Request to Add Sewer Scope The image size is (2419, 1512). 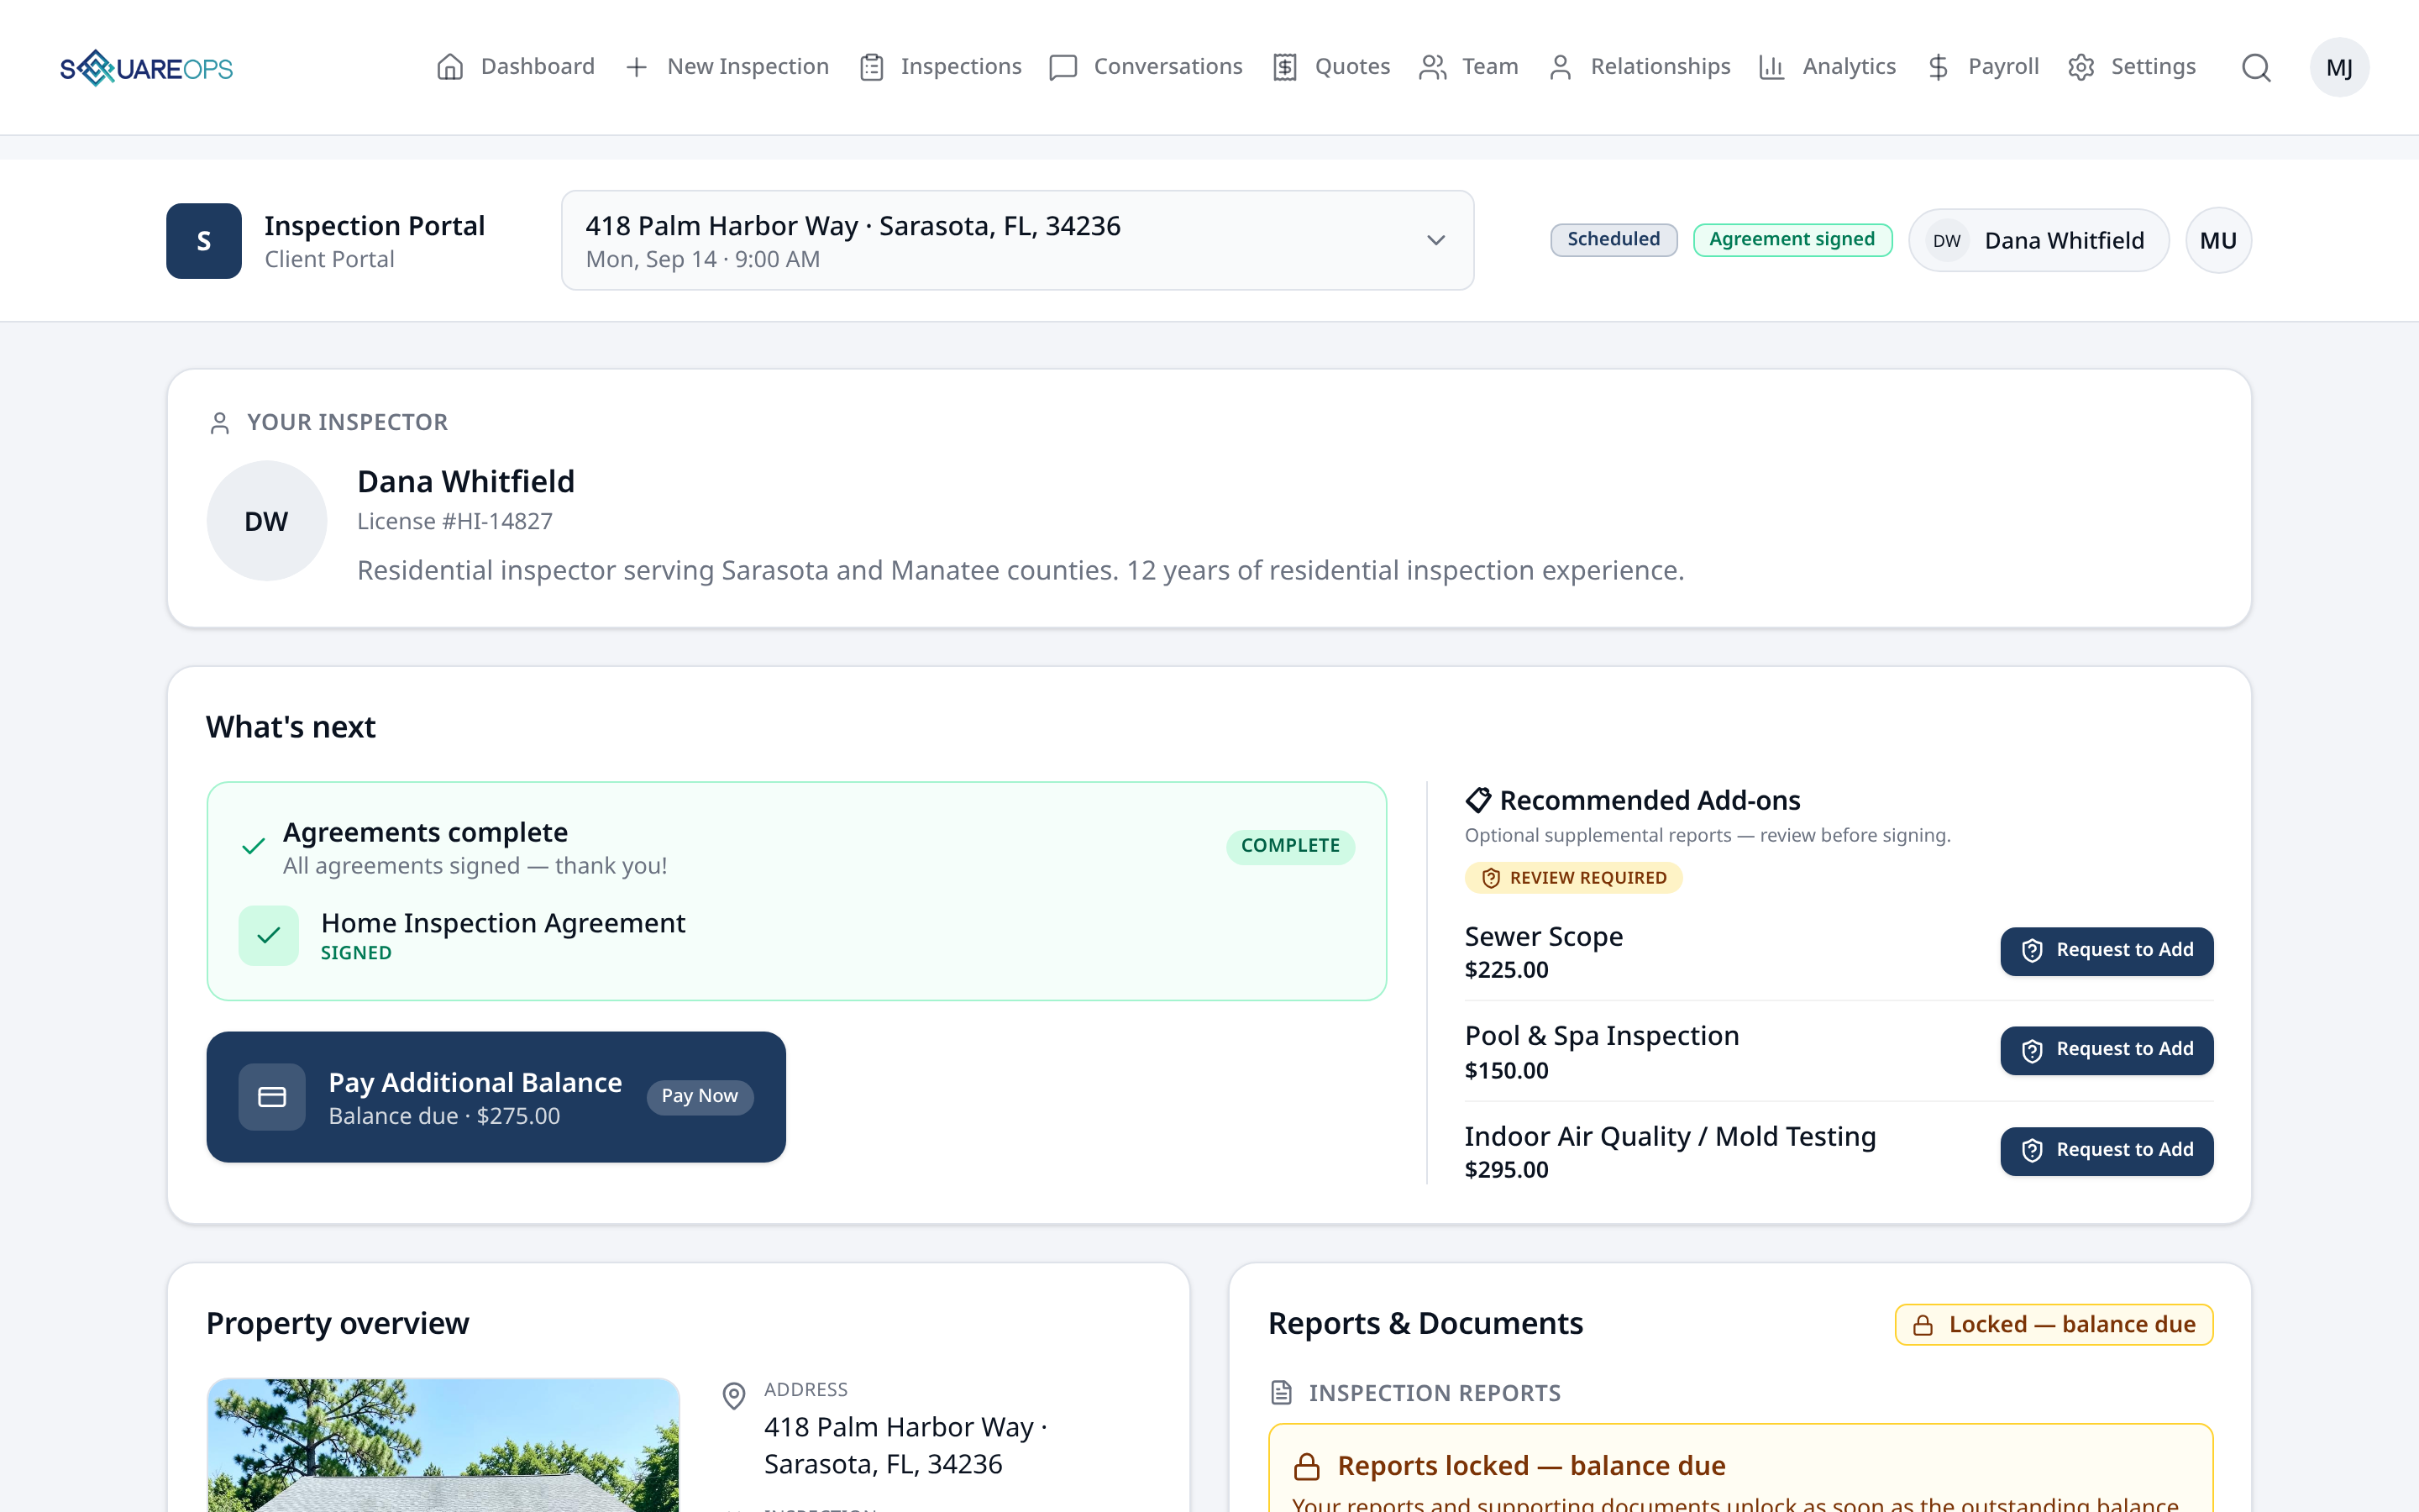pos(2107,951)
